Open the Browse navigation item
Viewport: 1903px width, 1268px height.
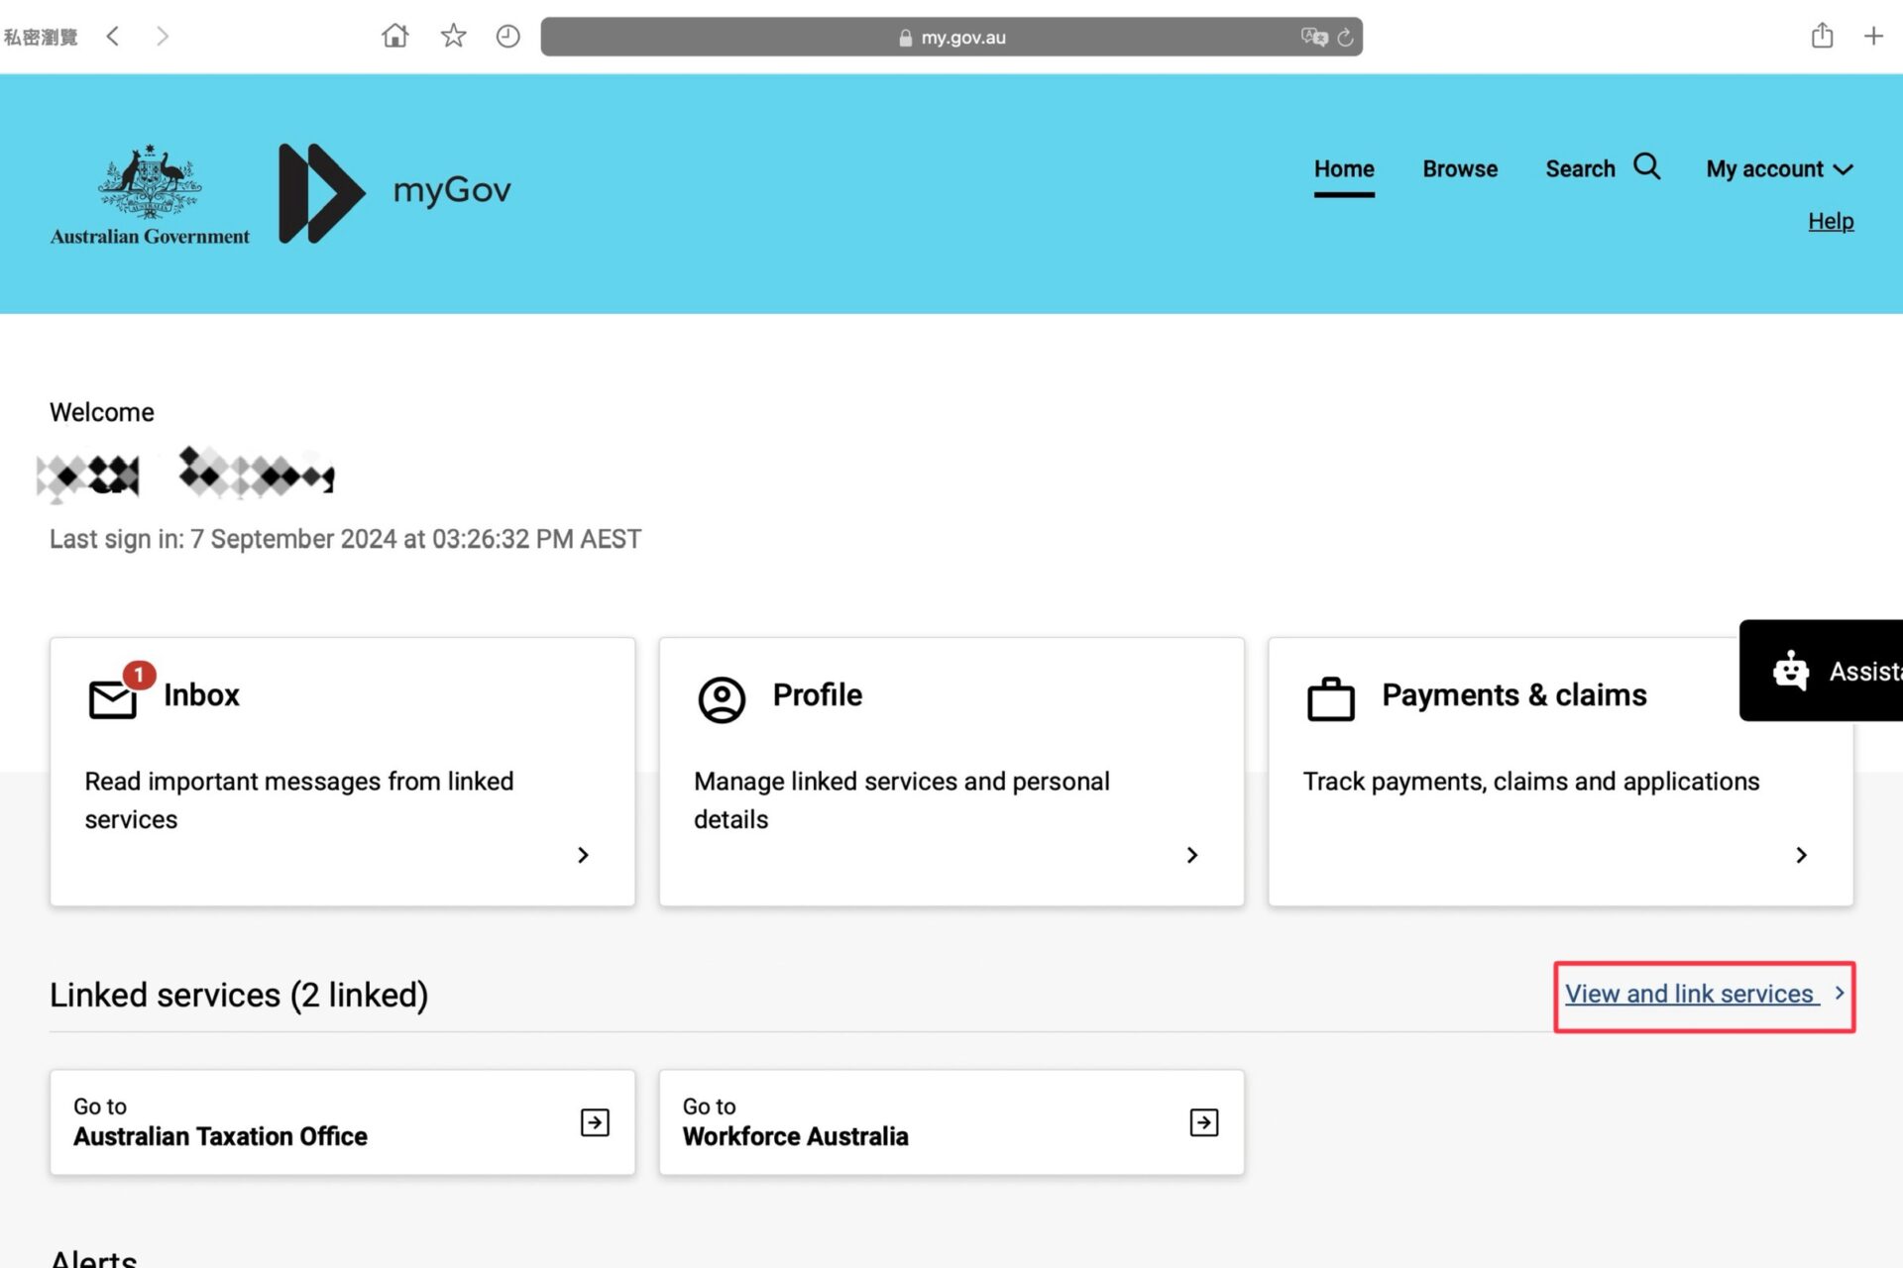(1459, 169)
